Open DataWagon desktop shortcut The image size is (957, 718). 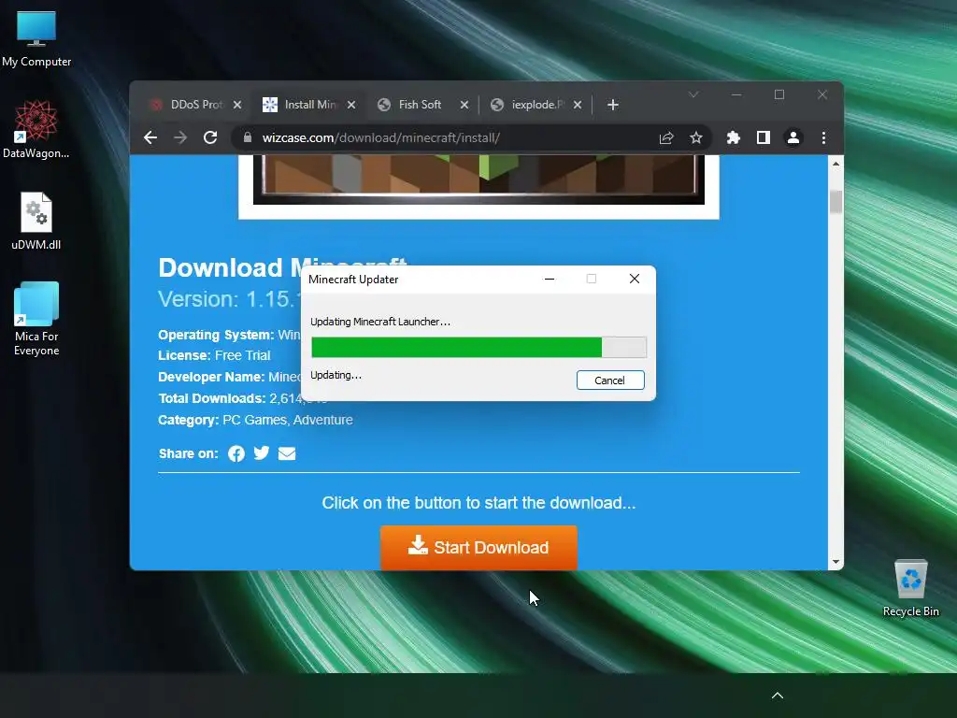coord(36,129)
